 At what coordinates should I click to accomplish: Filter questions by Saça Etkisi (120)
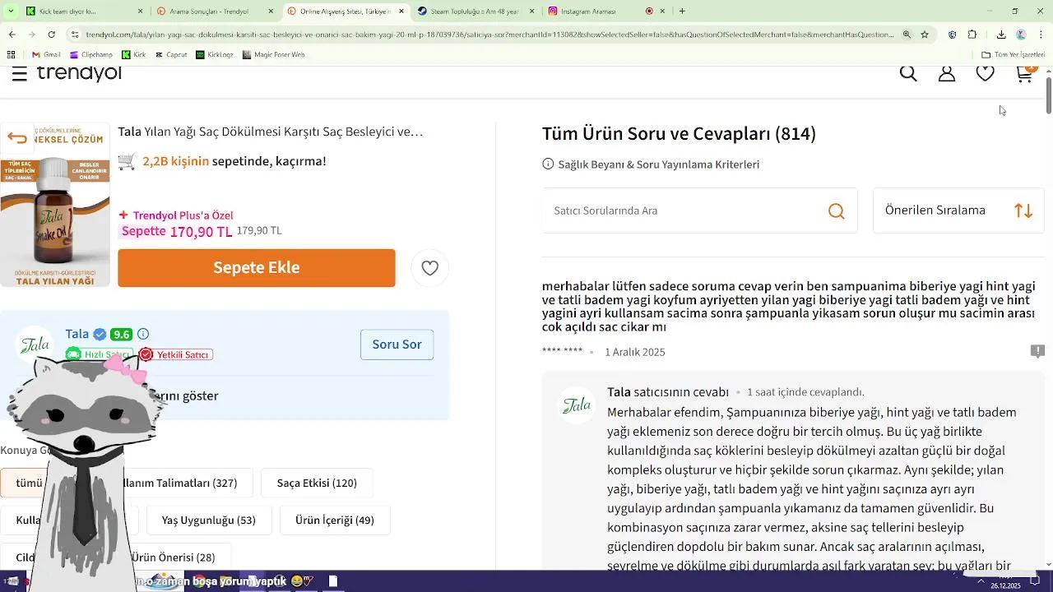coord(317,483)
